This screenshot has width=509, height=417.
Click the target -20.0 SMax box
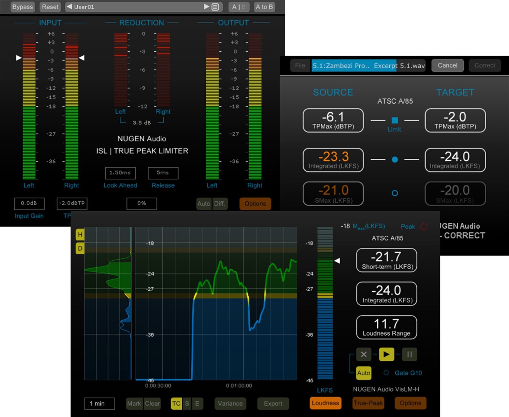455,194
